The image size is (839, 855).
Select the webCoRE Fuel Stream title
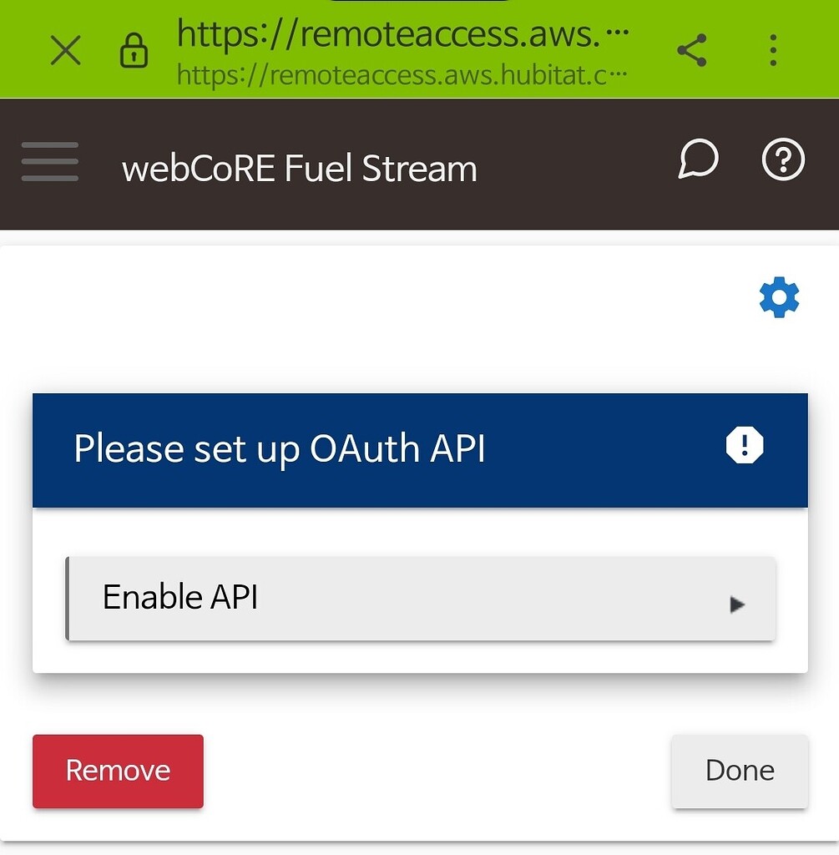[299, 168]
